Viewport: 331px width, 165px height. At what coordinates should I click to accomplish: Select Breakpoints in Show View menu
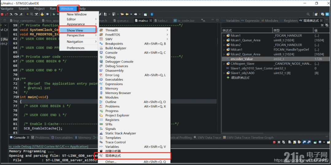click(x=134, y=43)
